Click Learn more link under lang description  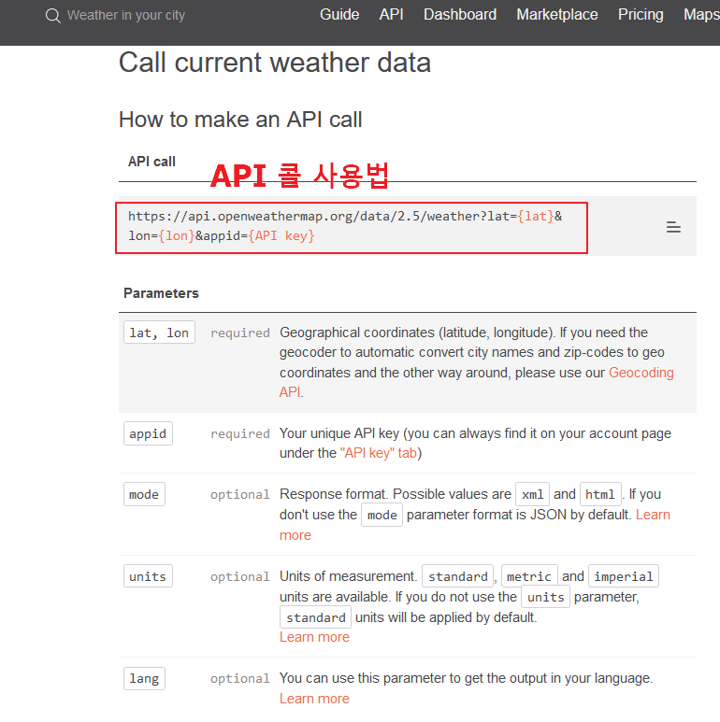pyautogui.click(x=314, y=699)
